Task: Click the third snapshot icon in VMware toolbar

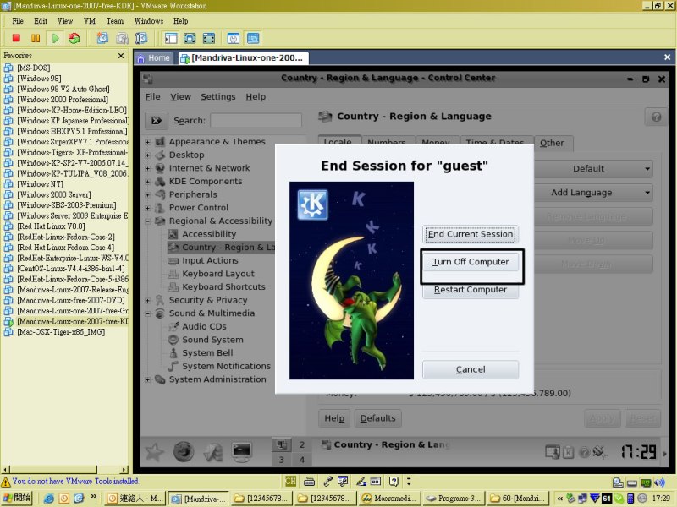Action: [141, 38]
